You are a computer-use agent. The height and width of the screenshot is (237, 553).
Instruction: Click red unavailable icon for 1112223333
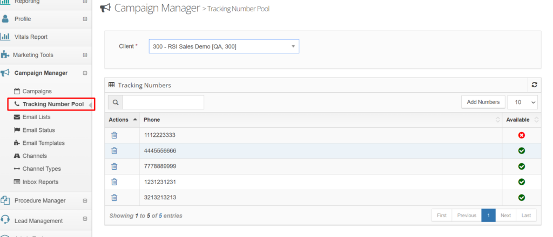click(x=522, y=135)
